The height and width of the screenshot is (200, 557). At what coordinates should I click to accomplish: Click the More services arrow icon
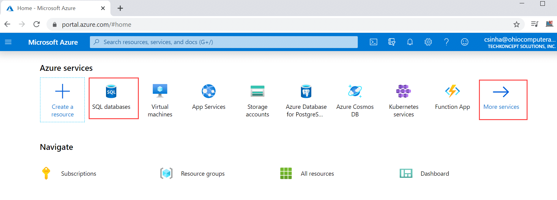[x=501, y=92]
